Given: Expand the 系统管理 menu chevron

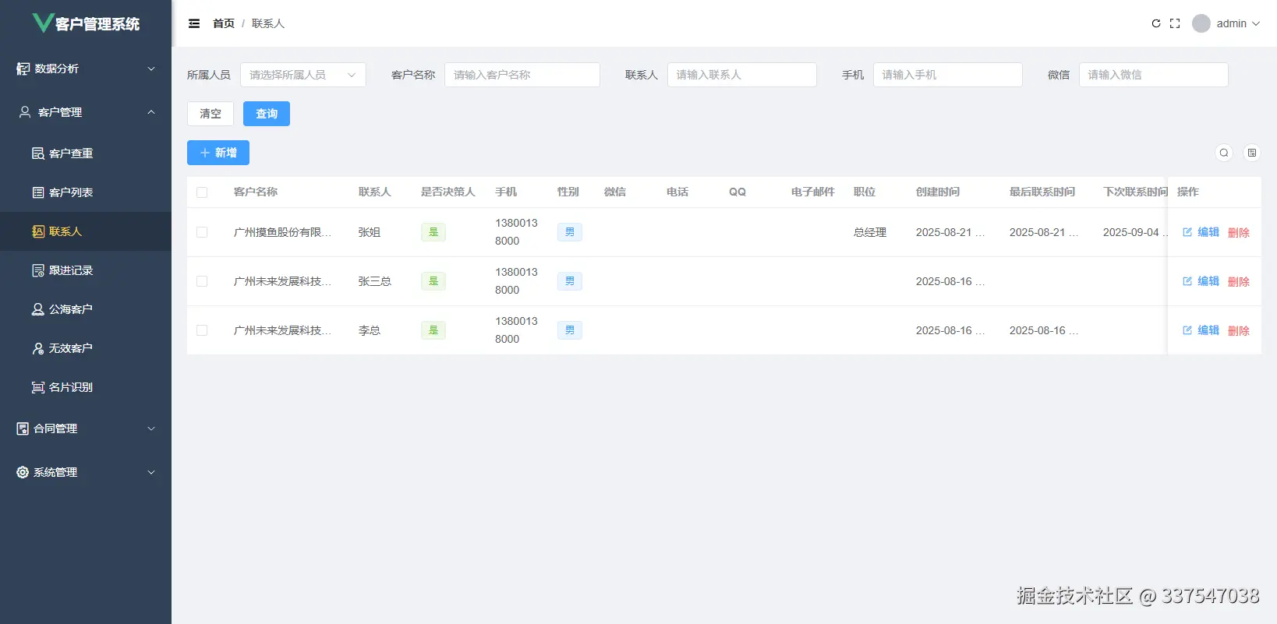Looking at the screenshot, I should point(151,472).
